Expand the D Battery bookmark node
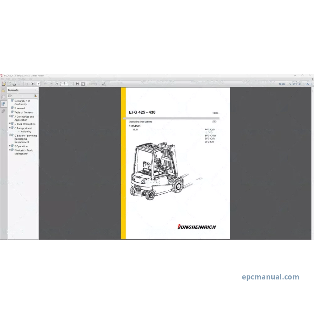Viewport: 314px width, 314px height. [x=10, y=135]
